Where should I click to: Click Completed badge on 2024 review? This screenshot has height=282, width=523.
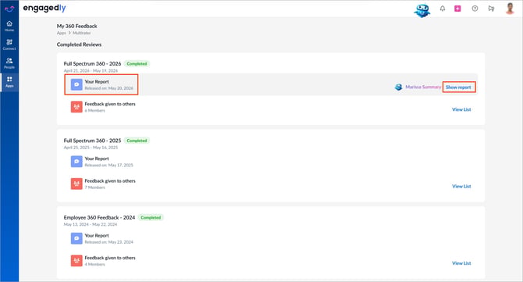point(151,218)
